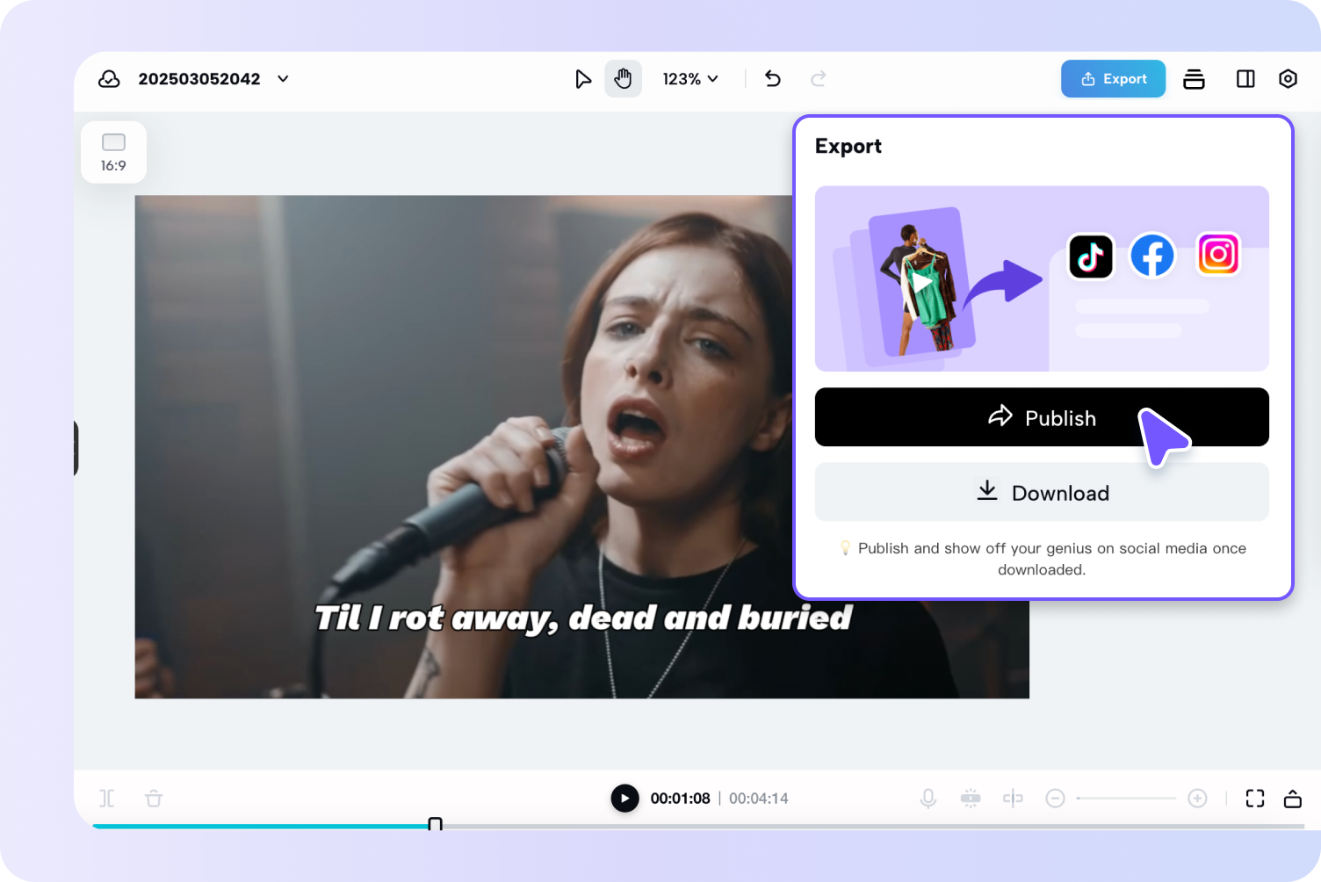Share to Facebook

tap(1152, 256)
